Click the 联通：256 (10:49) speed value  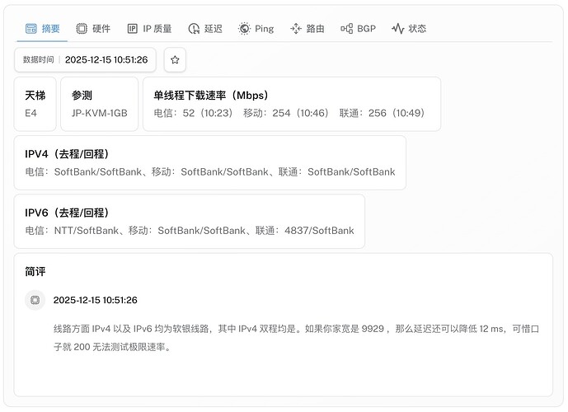(x=382, y=113)
